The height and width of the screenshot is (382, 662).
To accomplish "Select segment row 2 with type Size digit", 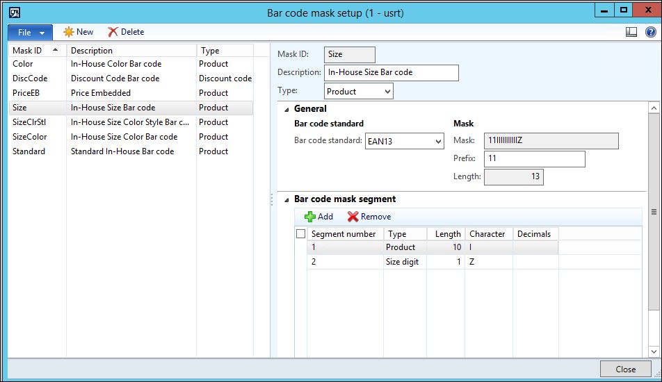I will 433,262.
